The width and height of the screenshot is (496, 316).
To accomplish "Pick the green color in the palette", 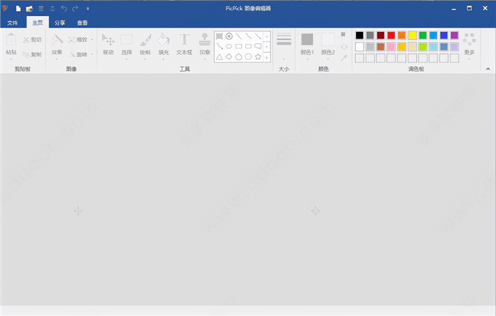I will (423, 35).
